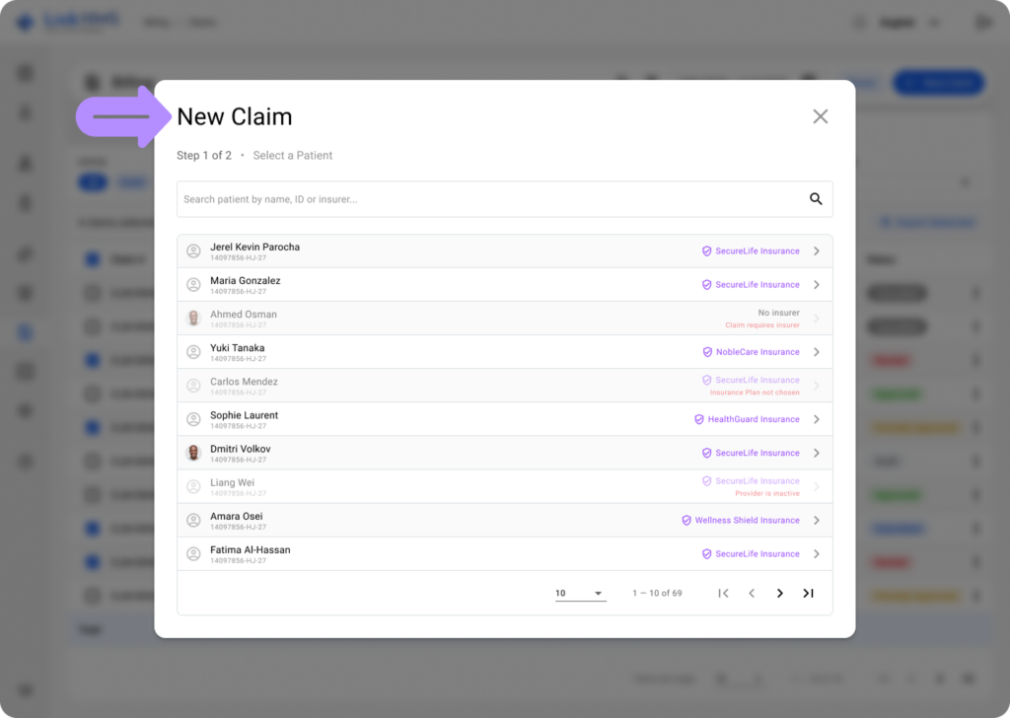Image resolution: width=1010 pixels, height=718 pixels.
Task: Click the 'Select a Patient' step label
Action: click(x=292, y=155)
